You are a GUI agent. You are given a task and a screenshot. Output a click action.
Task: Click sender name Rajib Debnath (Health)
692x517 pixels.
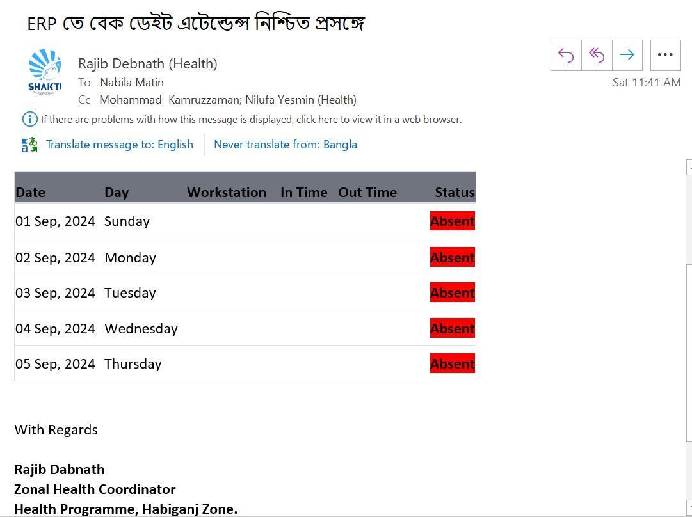pyautogui.click(x=148, y=63)
